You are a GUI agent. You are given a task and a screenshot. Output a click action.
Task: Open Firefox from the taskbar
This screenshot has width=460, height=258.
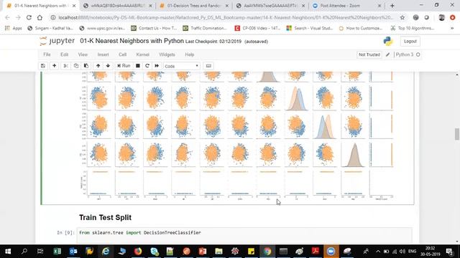(x=138, y=252)
